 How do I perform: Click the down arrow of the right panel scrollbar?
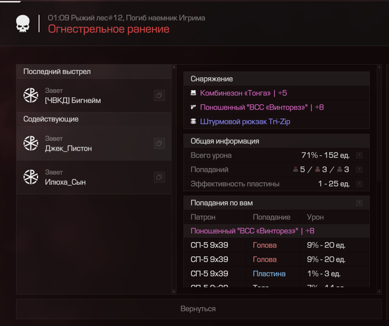(x=379, y=292)
